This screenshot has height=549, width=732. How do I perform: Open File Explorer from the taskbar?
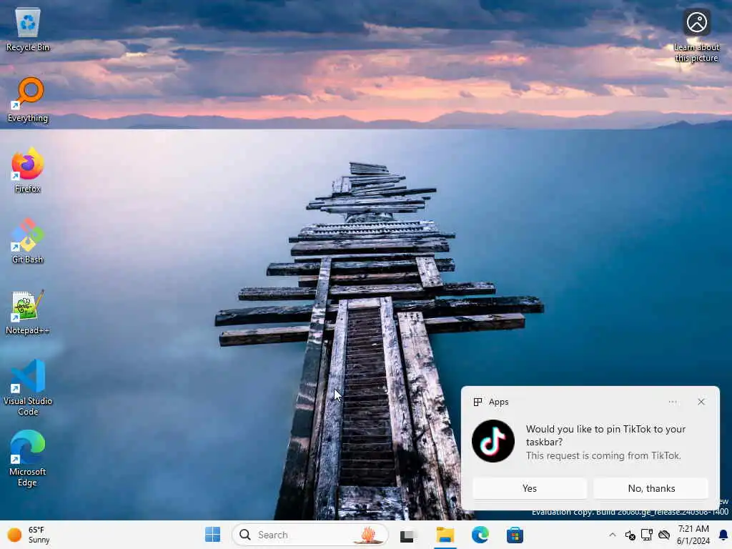point(445,535)
